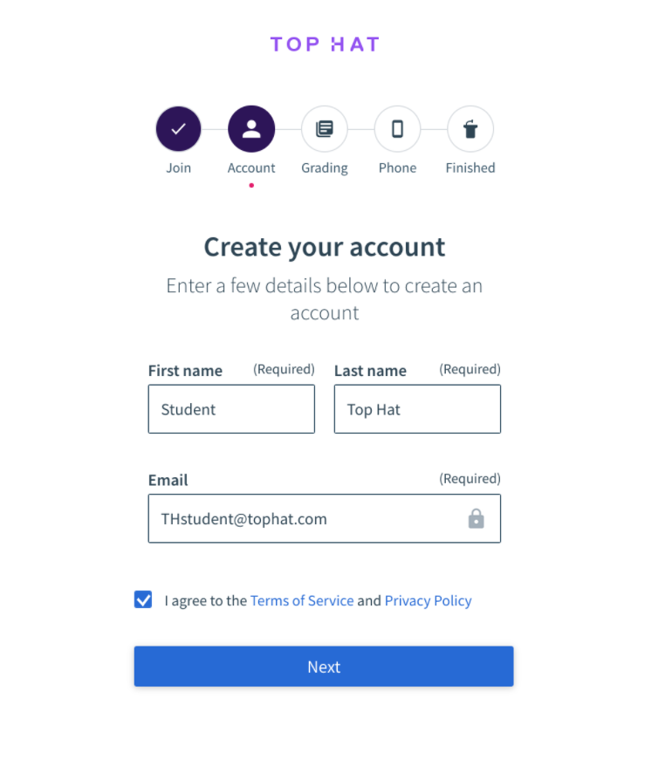Click the Create your account heading

(325, 247)
